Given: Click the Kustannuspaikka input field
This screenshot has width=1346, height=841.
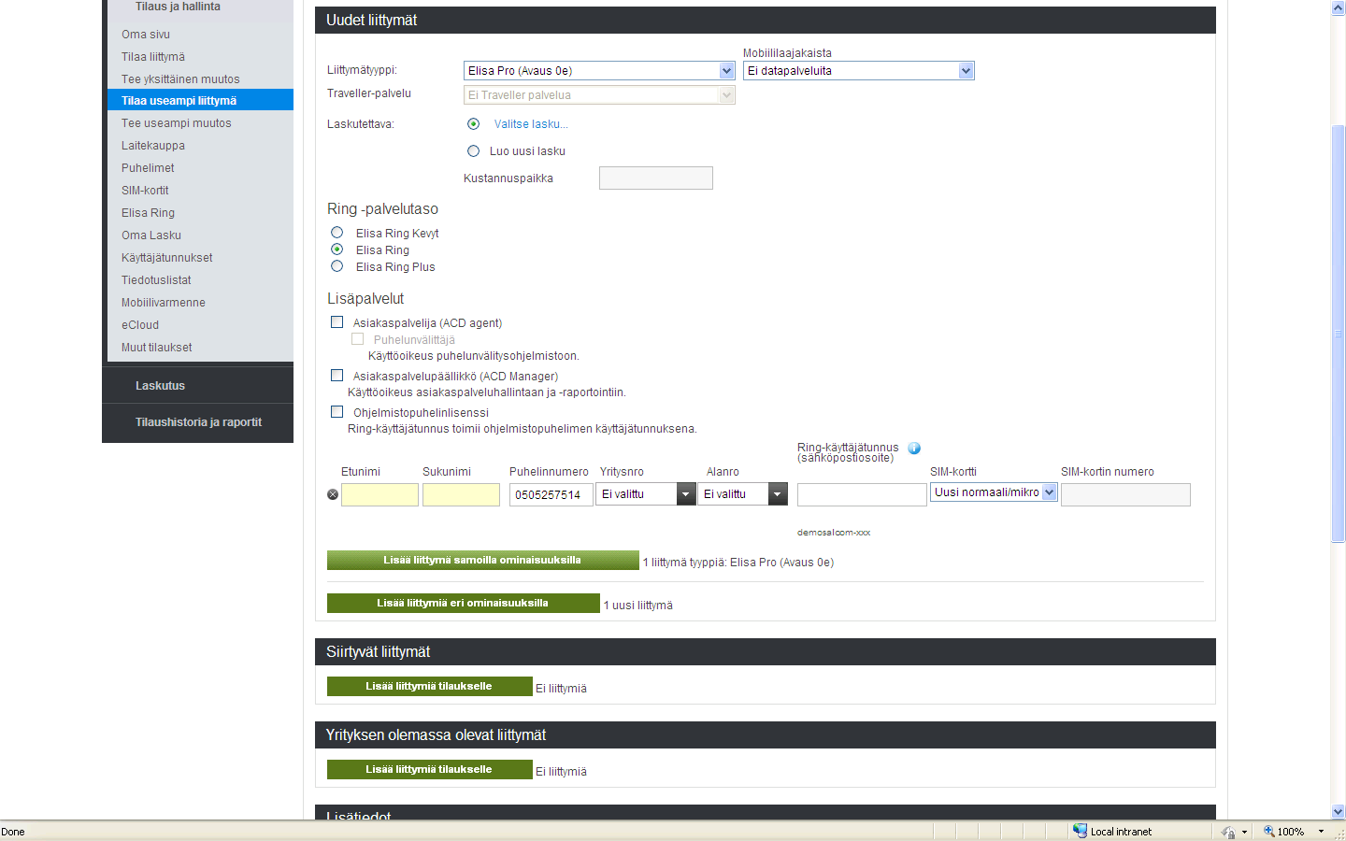Looking at the screenshot, I should pyautogui.click(x=656, y=178).
